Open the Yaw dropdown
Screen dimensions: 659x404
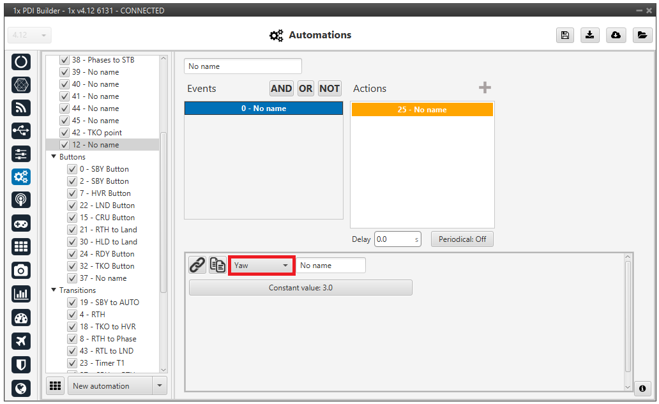pos(261,266)
